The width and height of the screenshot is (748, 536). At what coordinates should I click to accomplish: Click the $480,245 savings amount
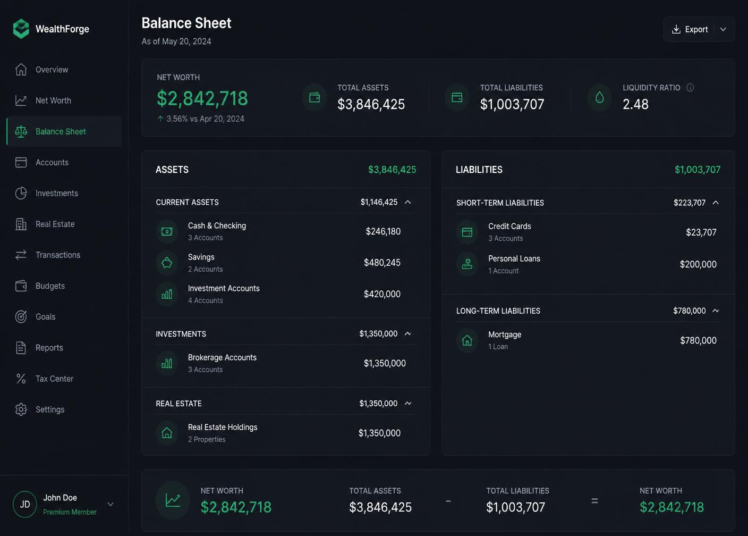click(x=382, y=263)
